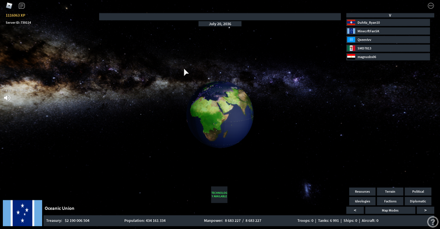Select the Factions map mode
Screen dimensions: 440x229
[x=390, y=201]
